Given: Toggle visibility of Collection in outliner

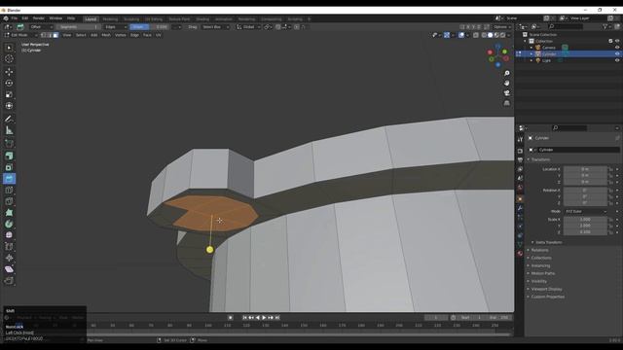Looking at the screenshot, I should pos(617,41).
